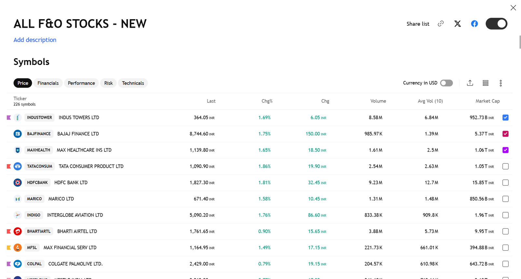Click BHARTI AIRTEL LTD company name
The width and height of the screenshot is (521, 279).
[77, 231]
